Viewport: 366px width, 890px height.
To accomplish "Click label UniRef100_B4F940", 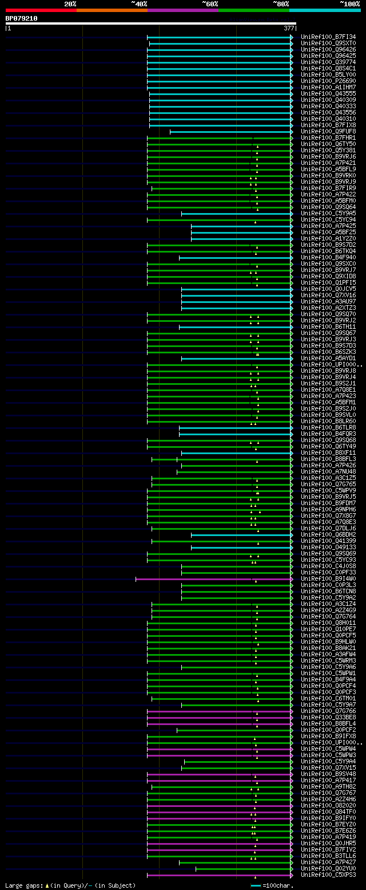I will (328, 258).
